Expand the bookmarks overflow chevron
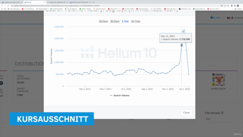This screenshot has height=137, width=243. point(232,9)
